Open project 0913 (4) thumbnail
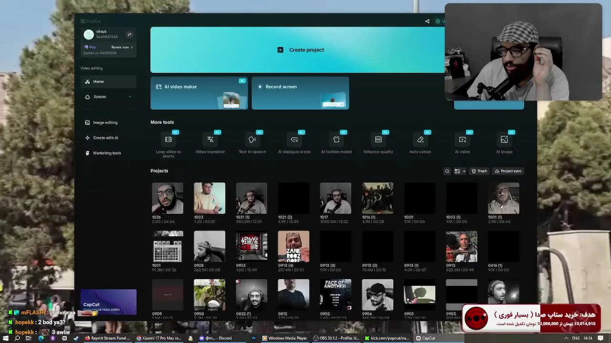 pyautogui.click(x=294, y=246)
